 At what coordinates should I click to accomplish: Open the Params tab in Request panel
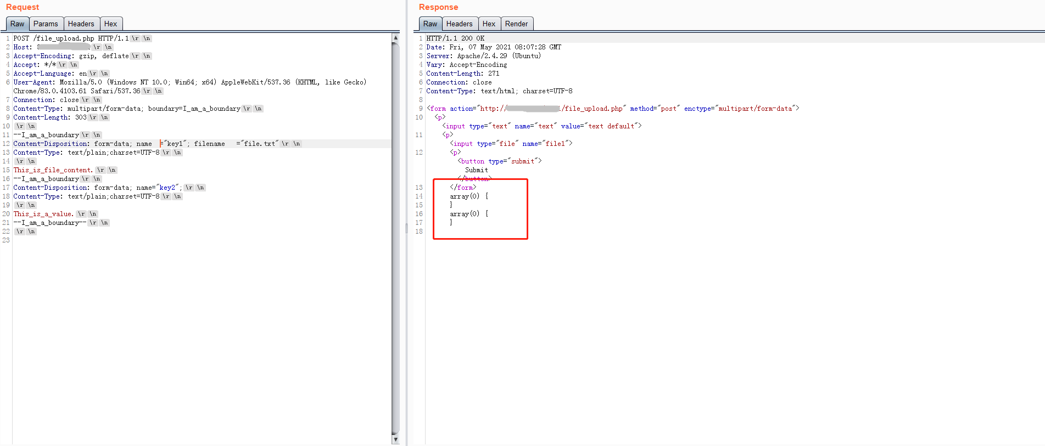[46, 24]
